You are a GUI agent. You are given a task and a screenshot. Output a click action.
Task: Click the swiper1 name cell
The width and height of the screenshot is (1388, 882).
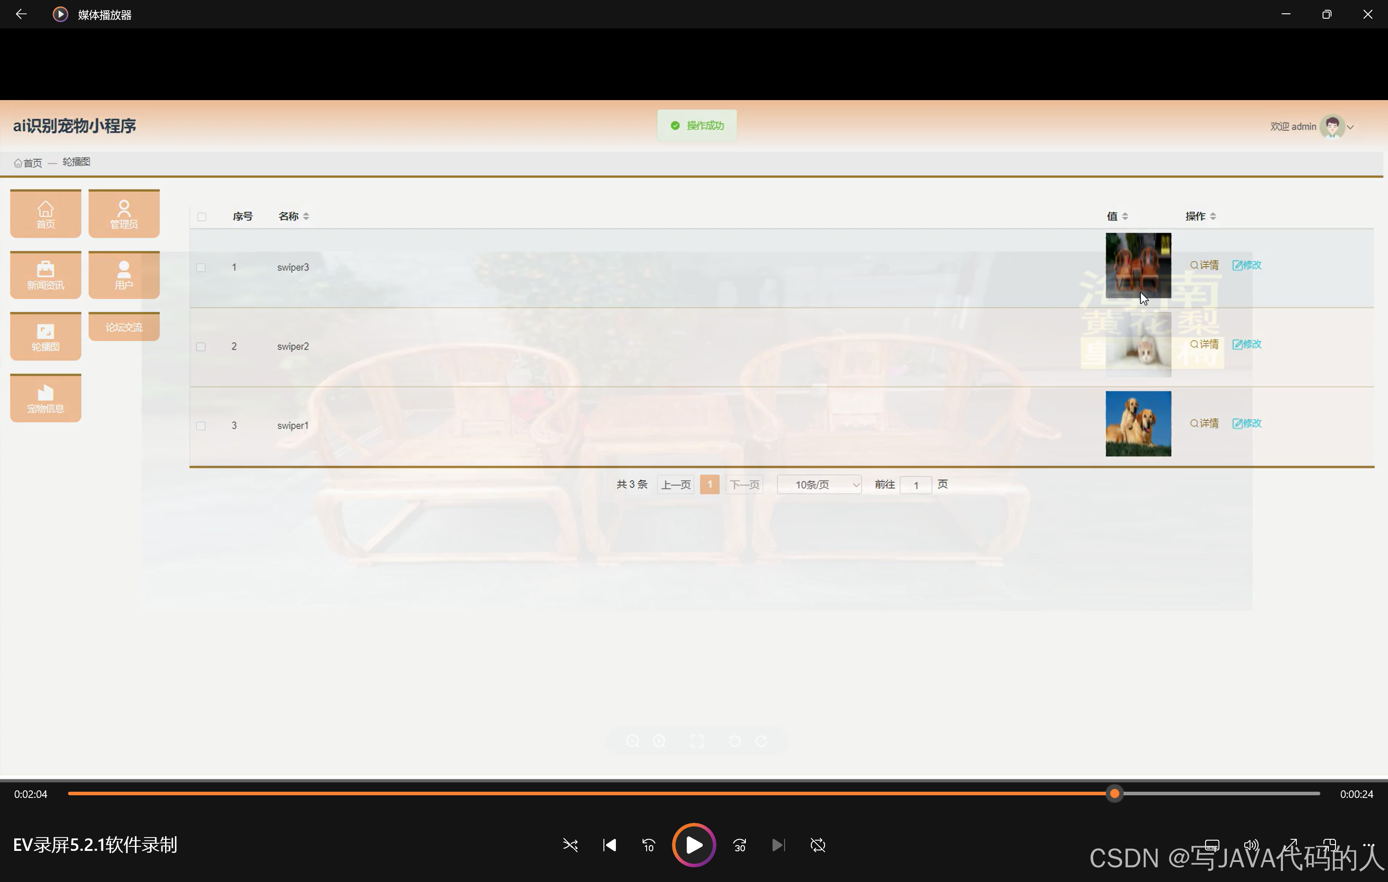tap(293, 425)
